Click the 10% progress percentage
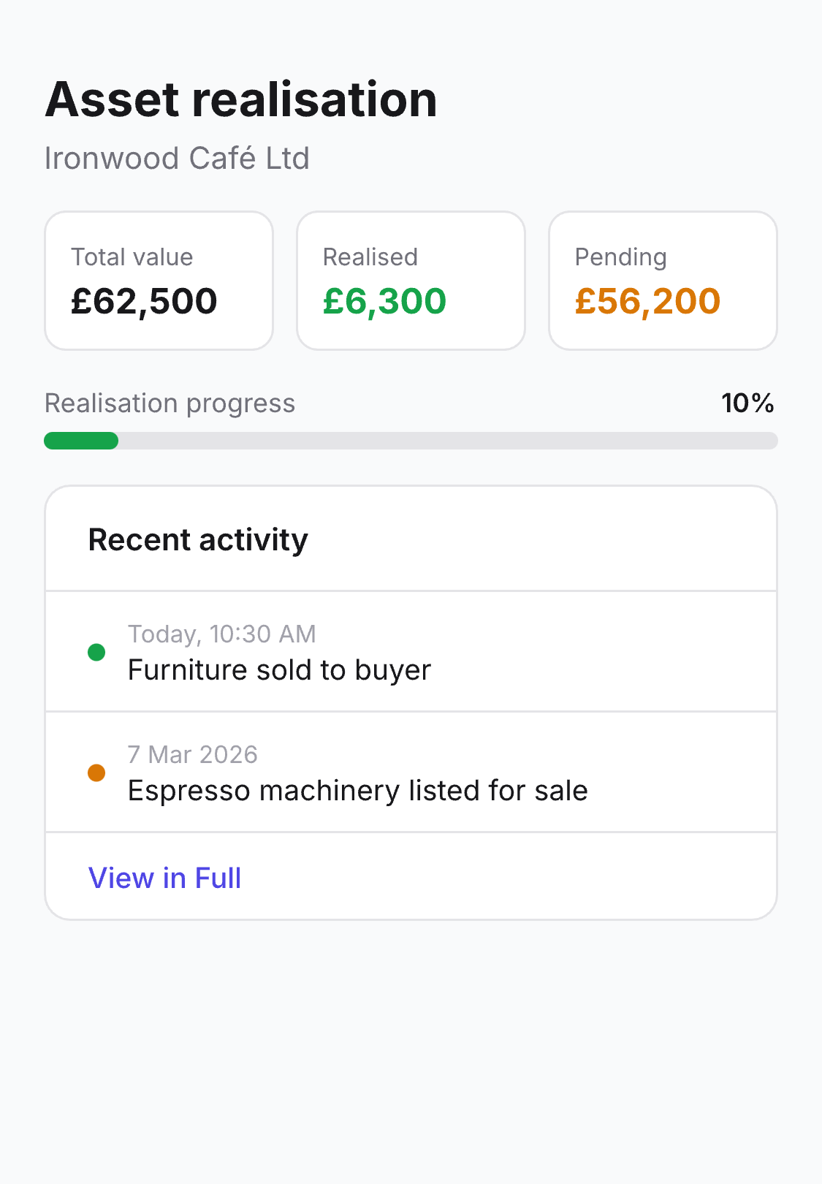Screen dimensions: 822x1184 (747, 403)
